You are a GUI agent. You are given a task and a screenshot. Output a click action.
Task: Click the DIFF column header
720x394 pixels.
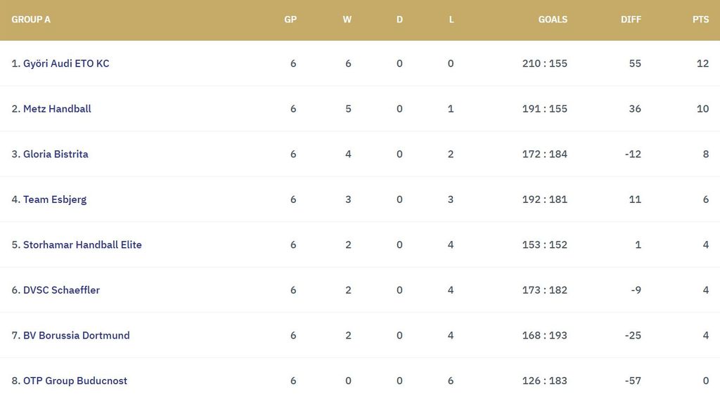[x=631, y=20]
